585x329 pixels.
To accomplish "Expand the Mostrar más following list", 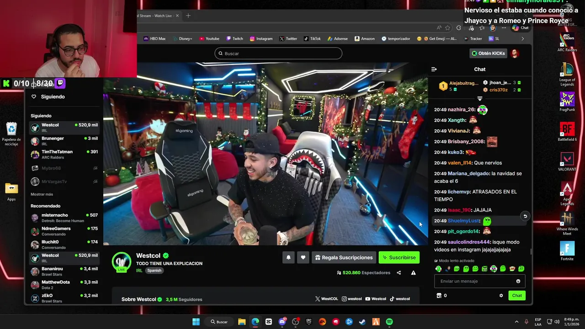I will 42,195.
